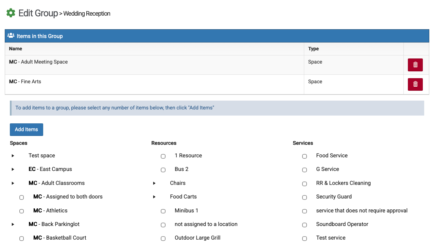Viewport: 432px width, 243px height.
Task: Expand the EC - East Campus arrow
Action: pyautogui.click(x=13, y=169)
